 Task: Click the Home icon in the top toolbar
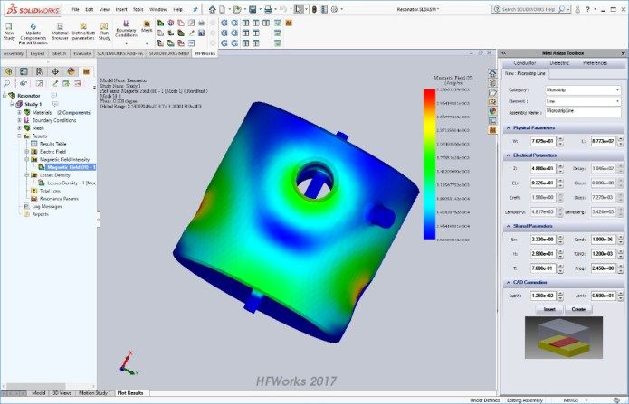pyautogui.click(x=212, y=9)
